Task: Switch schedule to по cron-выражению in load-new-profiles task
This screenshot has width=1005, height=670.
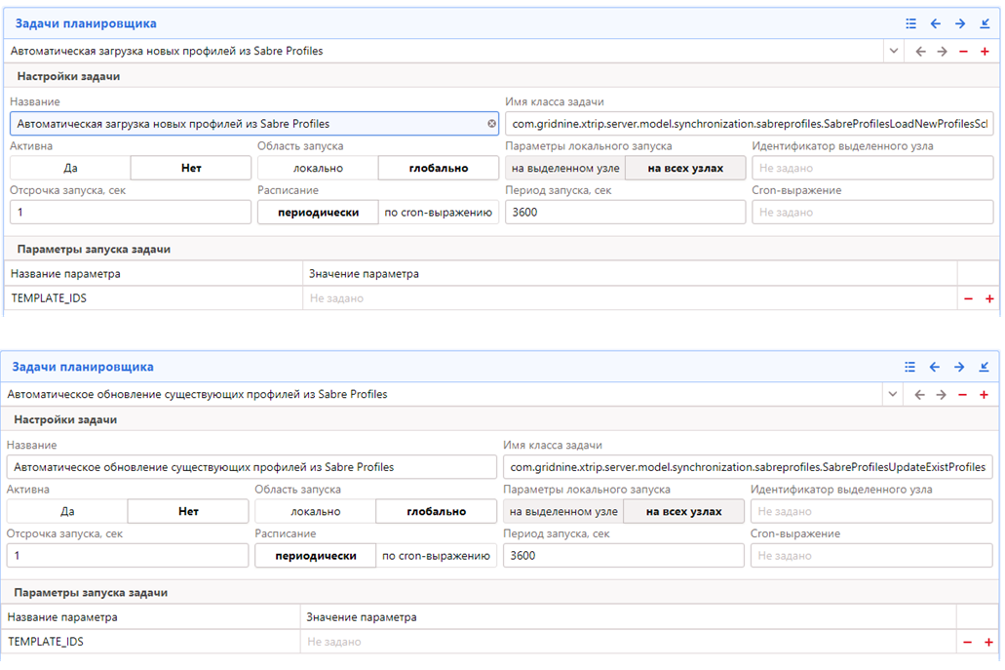Action: (439, 213)
